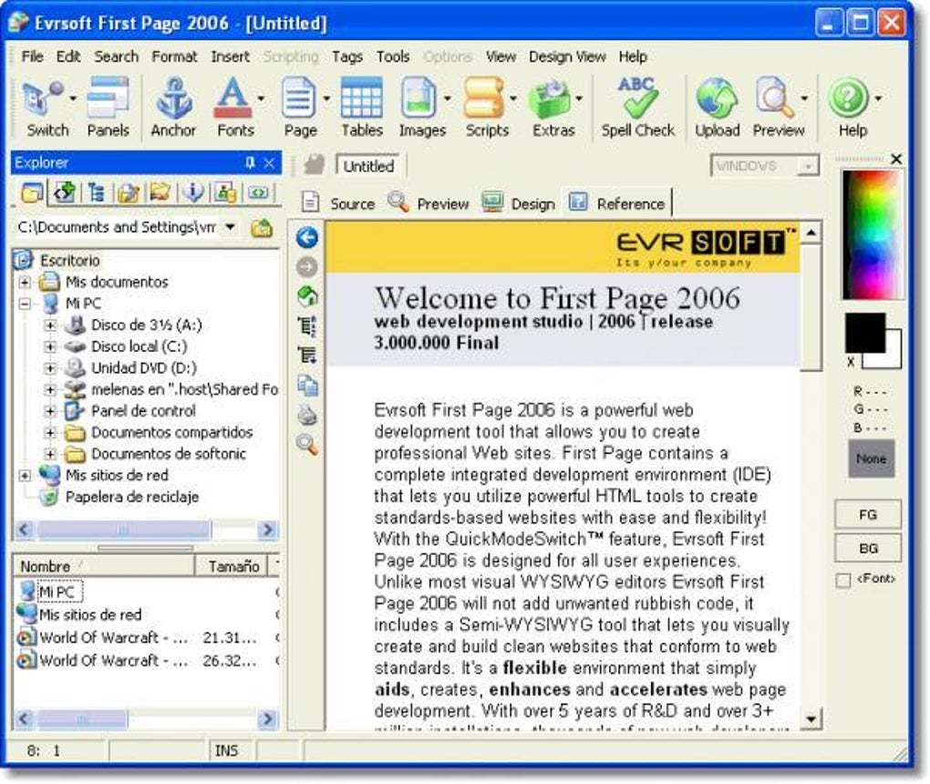Close the Explorer panel with X
Viewport: 930px width, 784px height.
coord(269,163)
